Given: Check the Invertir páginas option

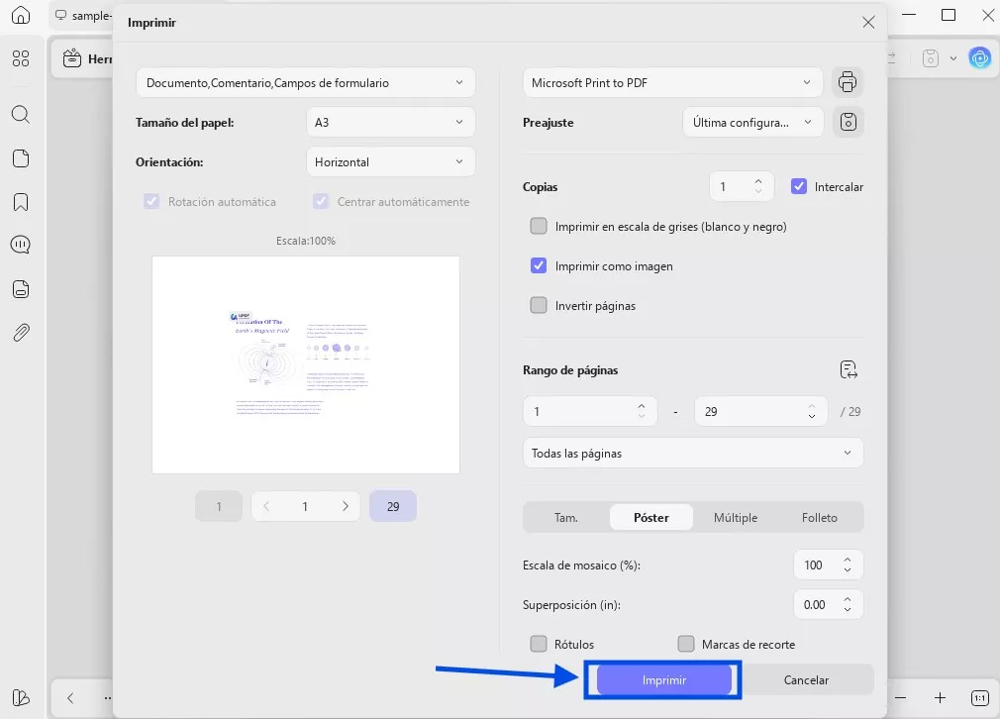Looking at the screenshot, I should tap(539, 305).
